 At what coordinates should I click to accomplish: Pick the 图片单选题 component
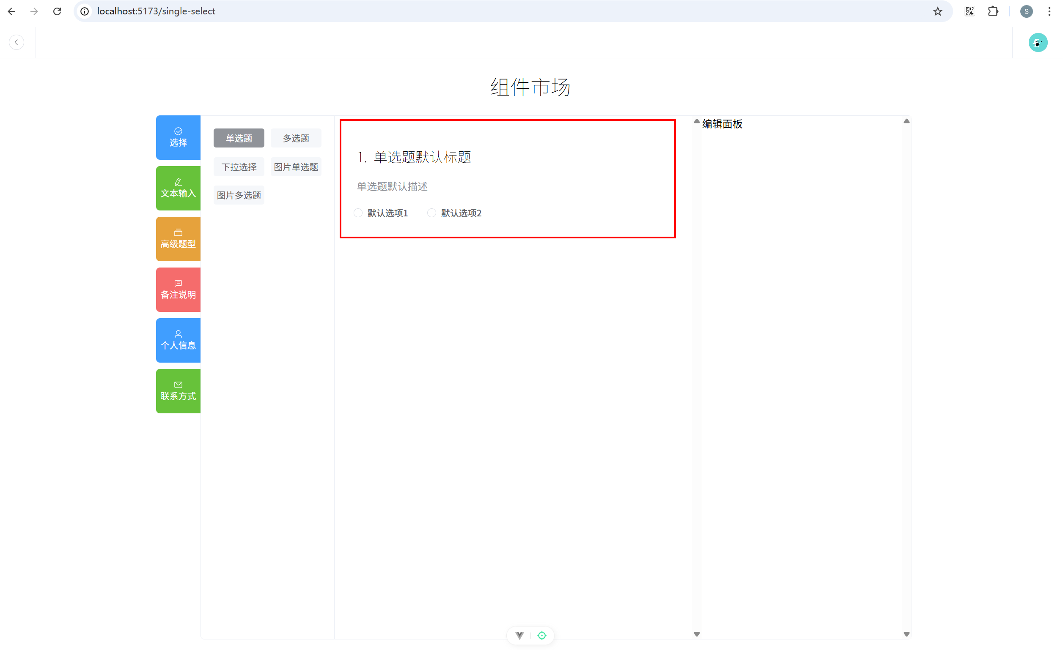coord(296,167)
